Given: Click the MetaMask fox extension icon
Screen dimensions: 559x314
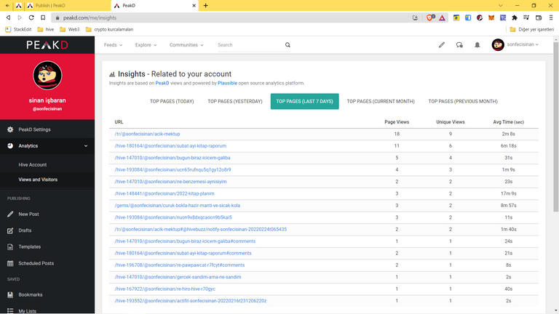Looking at the screenshot, I should tap(491, 17).
